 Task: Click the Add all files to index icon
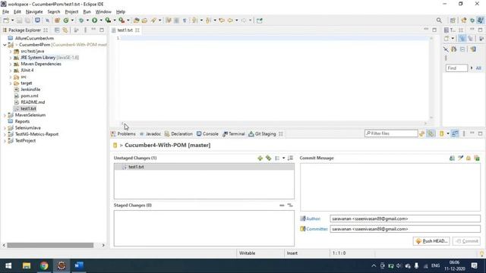tap(268, 158)
